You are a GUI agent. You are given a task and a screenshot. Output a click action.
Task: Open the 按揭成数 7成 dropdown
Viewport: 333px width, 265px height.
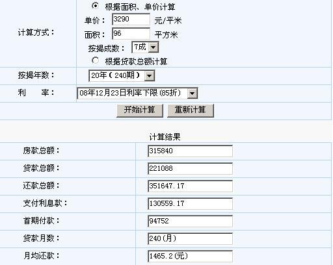click(145, 47)
